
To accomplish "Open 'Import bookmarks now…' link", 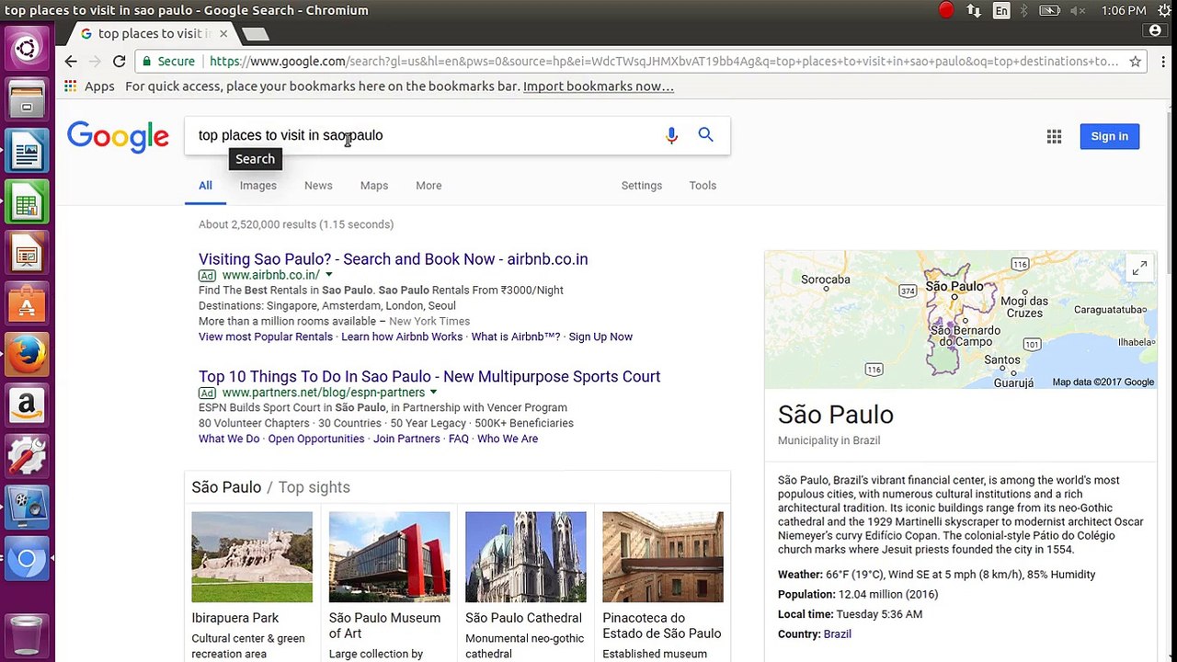I will tap(599, 86).
